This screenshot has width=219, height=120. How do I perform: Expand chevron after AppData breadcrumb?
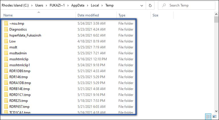coord(88,5)
